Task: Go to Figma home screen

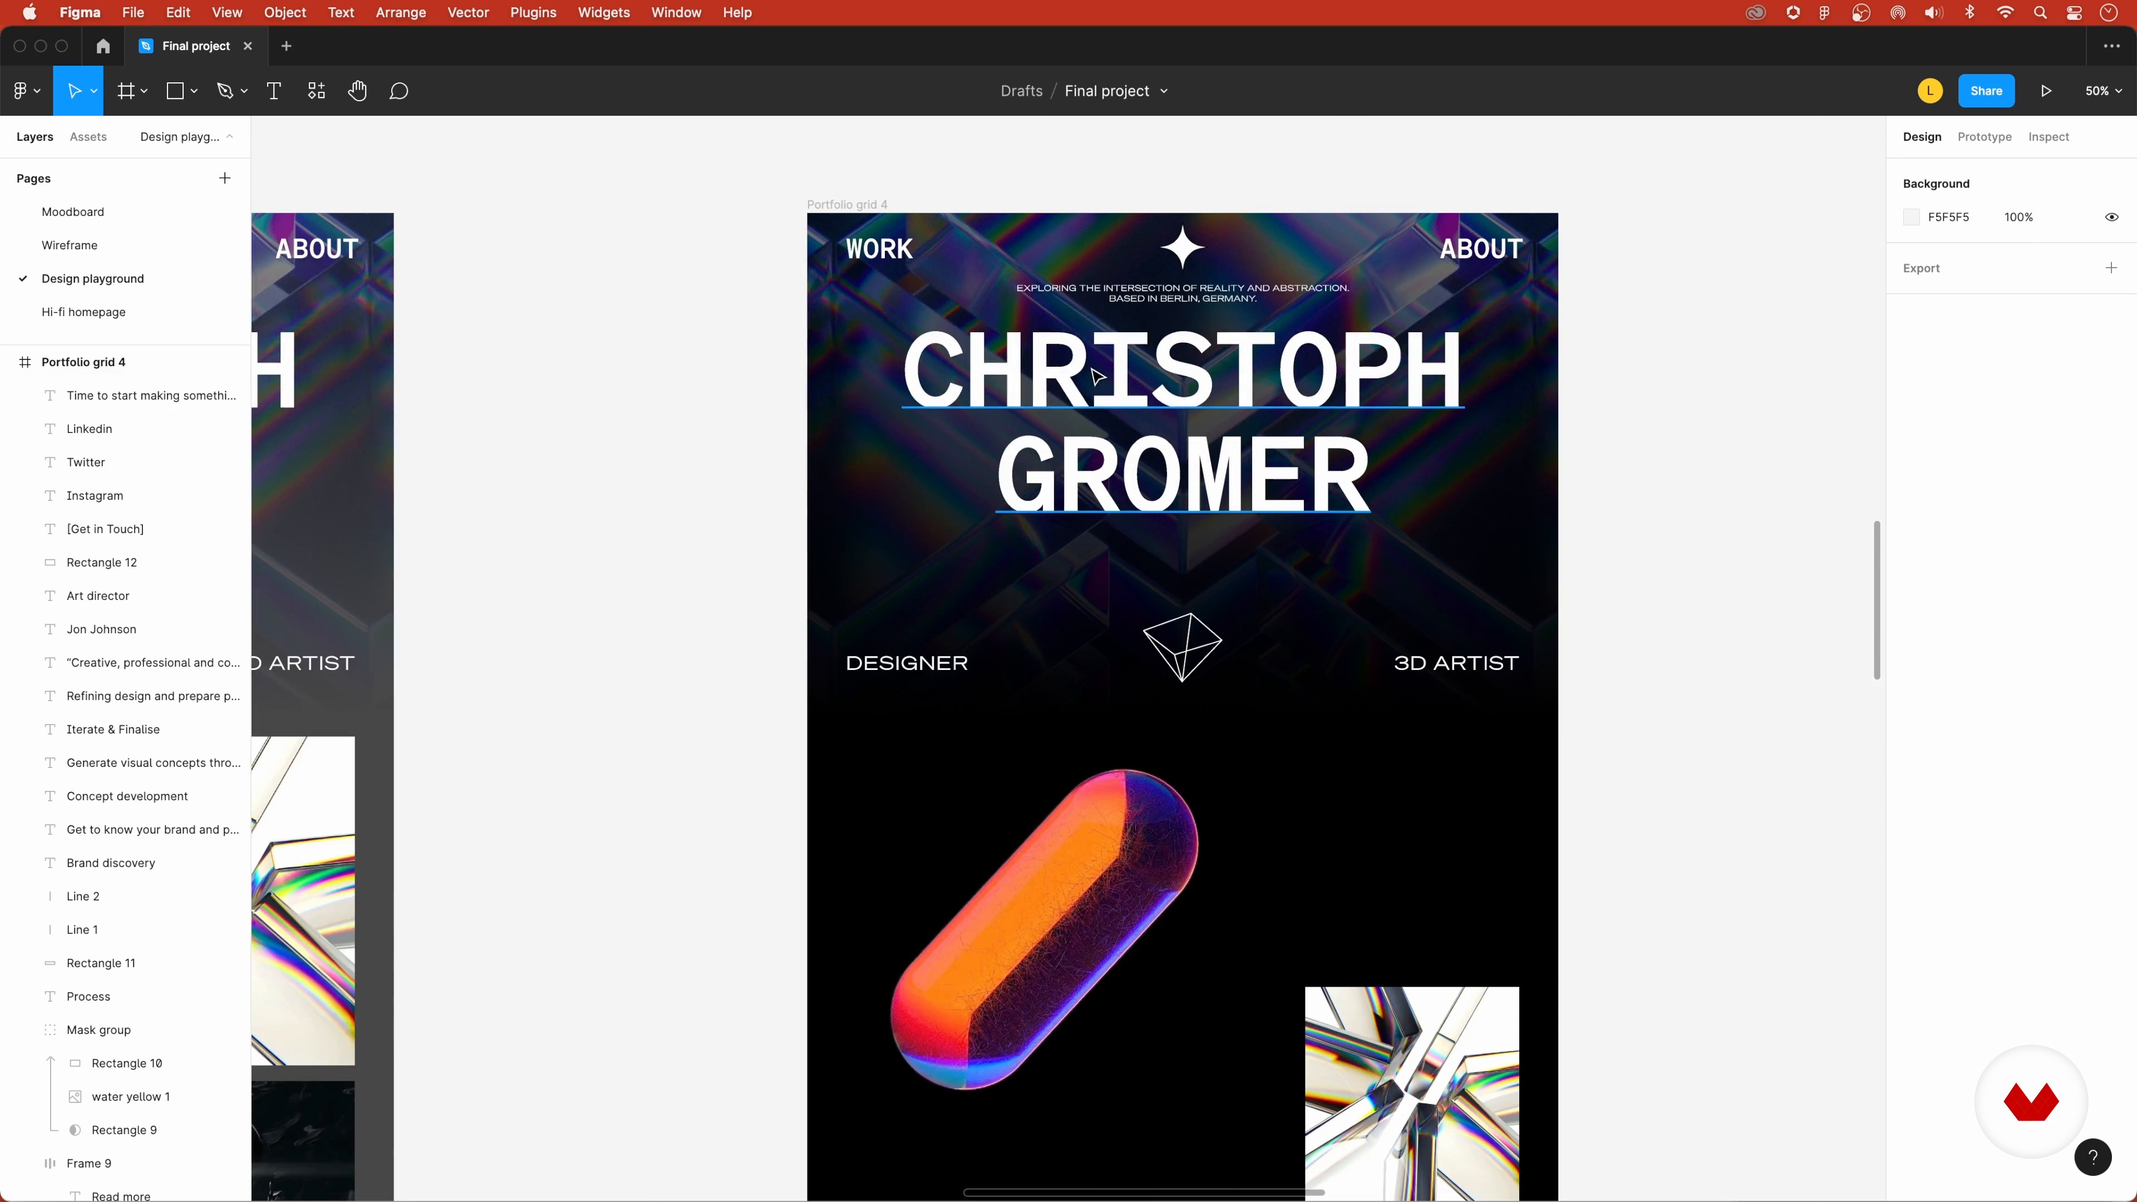Action: click(103, 46)
